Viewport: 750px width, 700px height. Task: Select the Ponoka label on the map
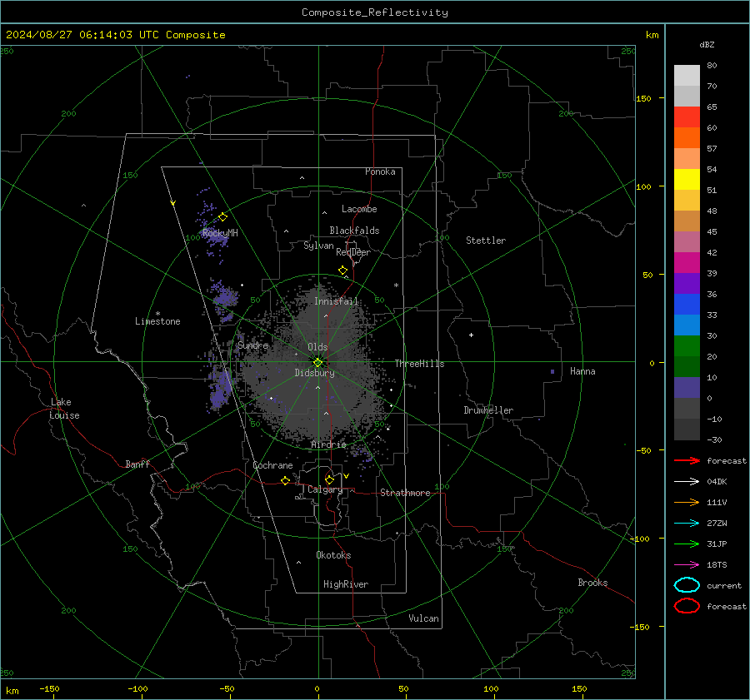tap(380, 171)
